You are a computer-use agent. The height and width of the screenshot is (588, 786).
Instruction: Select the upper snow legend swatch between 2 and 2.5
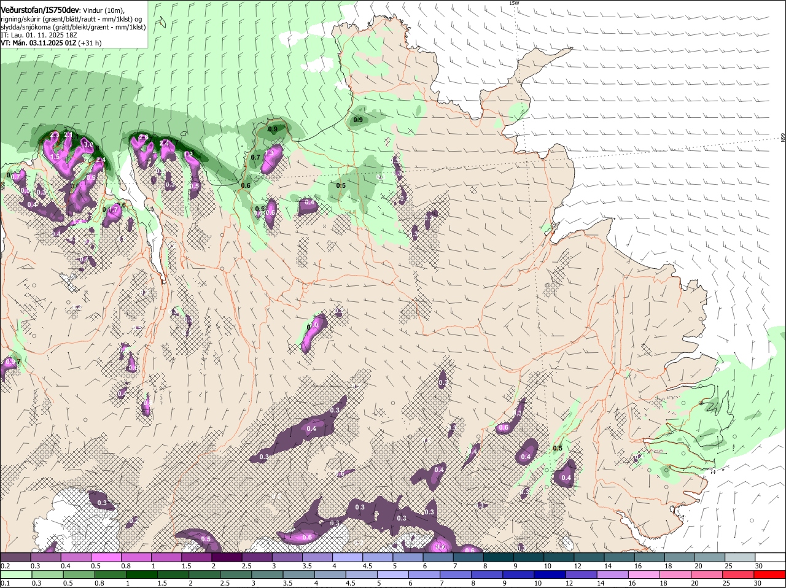[x=227, y=557]
